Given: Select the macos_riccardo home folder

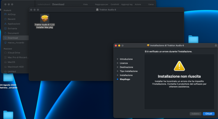Looking at the screenshot, I should pyautogui.click(x=15, y=43).
